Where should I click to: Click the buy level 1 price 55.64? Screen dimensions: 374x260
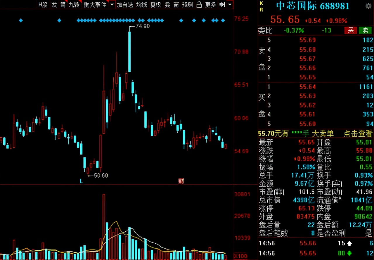308,86
